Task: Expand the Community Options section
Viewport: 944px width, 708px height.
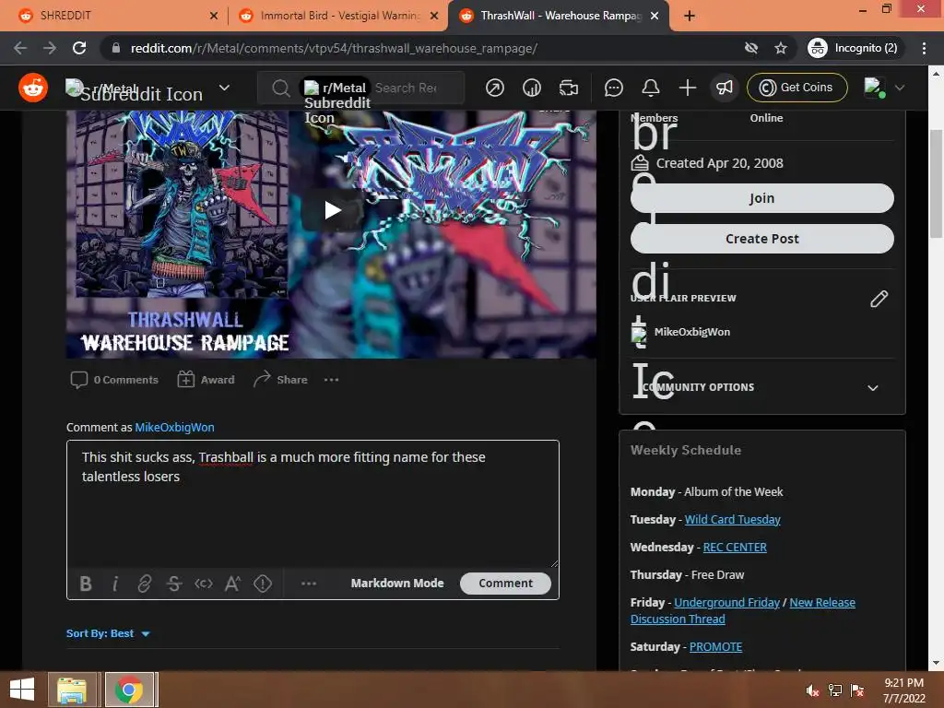Action: point(761,387)
